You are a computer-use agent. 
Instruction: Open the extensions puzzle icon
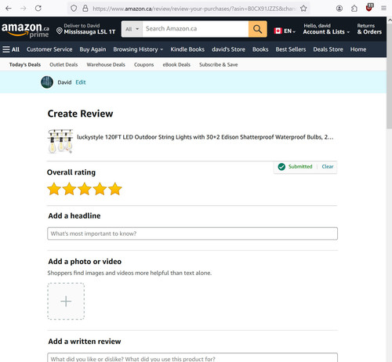354,9
